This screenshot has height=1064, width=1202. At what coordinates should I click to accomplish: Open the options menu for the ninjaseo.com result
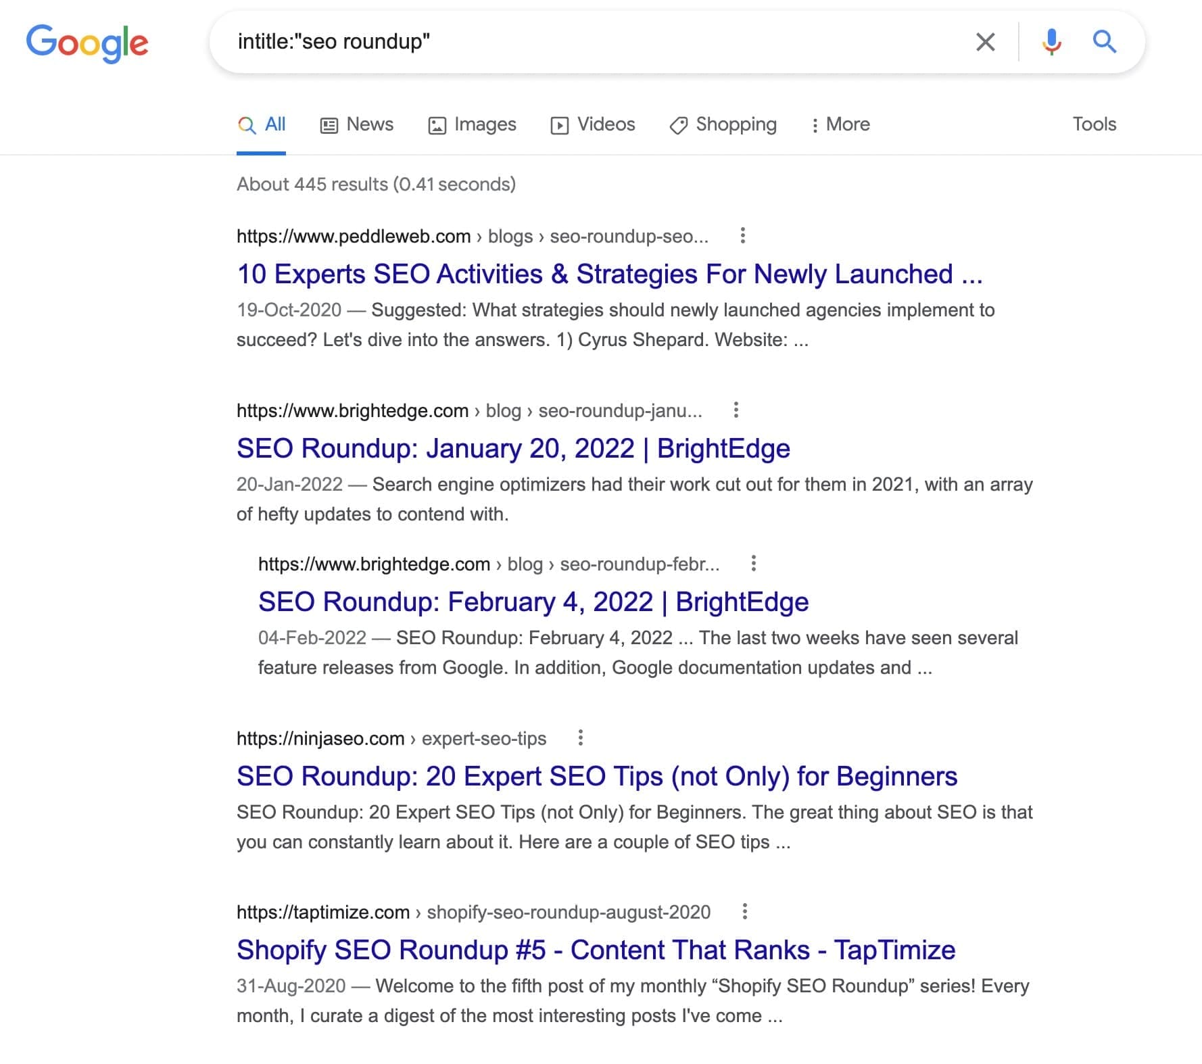580,737
